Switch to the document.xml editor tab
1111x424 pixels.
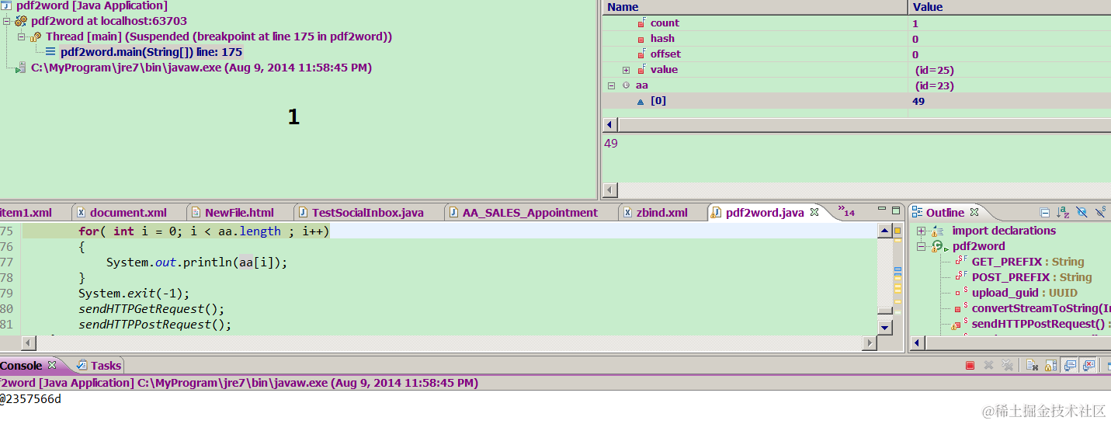click(x=121, y=212)
